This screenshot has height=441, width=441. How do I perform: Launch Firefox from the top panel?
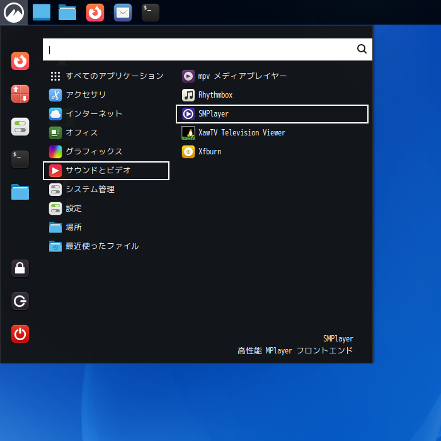click(95, 13)
